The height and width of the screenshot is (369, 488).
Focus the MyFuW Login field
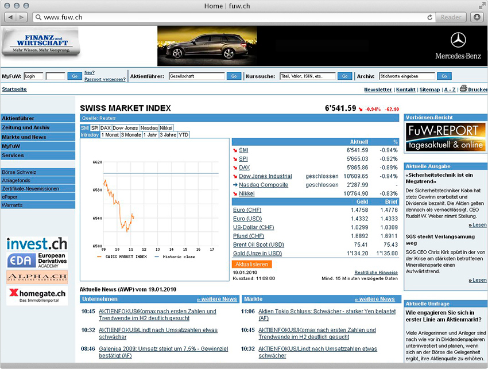pos(33,76)
